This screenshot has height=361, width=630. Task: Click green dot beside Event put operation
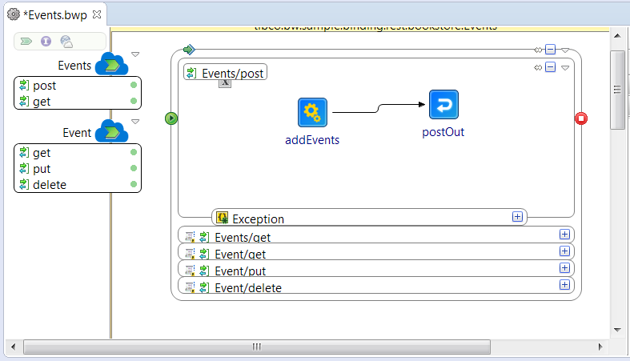[134, 168]
